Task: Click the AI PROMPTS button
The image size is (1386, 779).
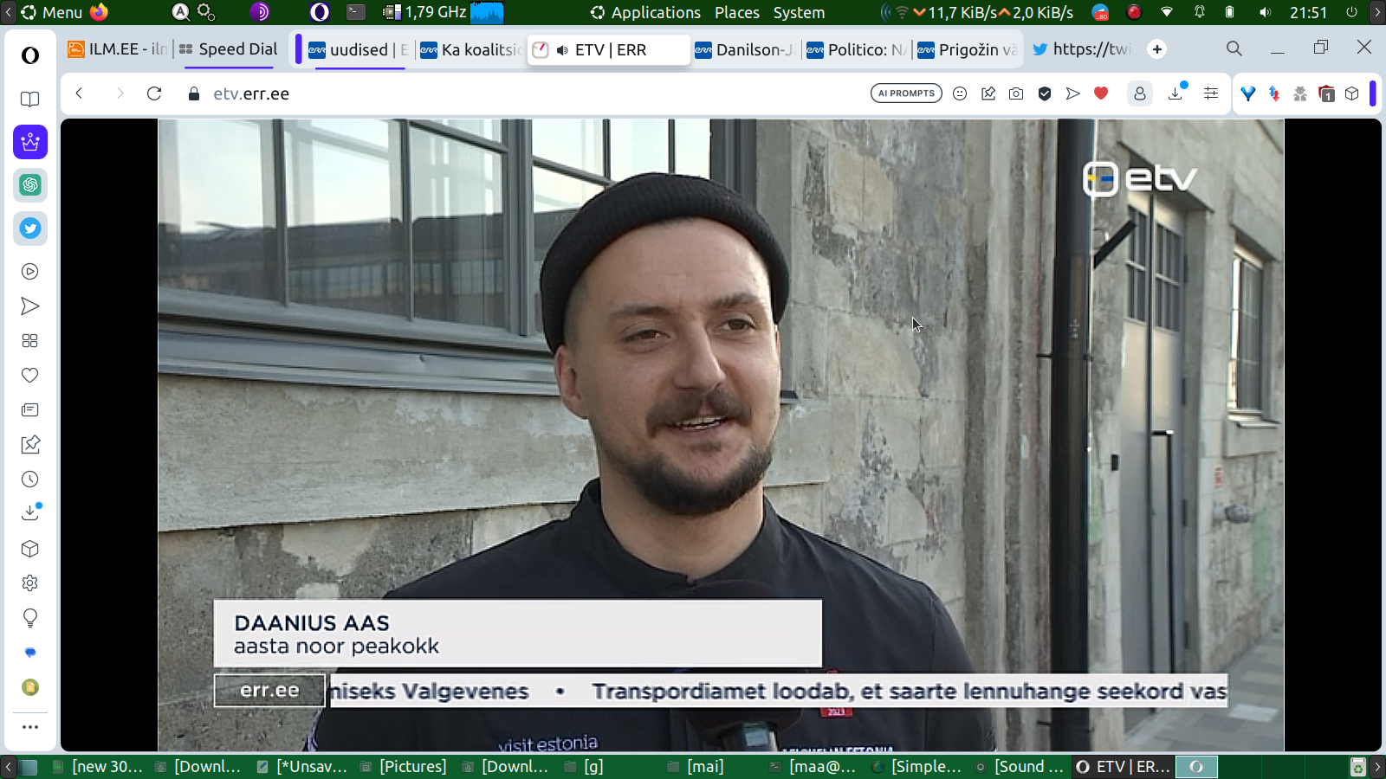Action: 906,93
